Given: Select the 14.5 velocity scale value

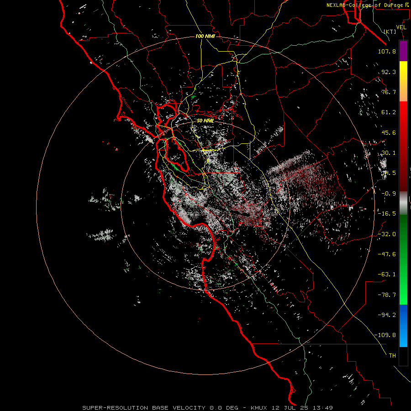Looking at the screenshot, I should [389, 173].
